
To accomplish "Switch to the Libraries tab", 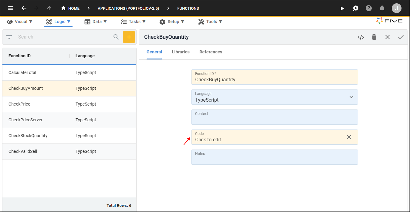I will (181, 52).
